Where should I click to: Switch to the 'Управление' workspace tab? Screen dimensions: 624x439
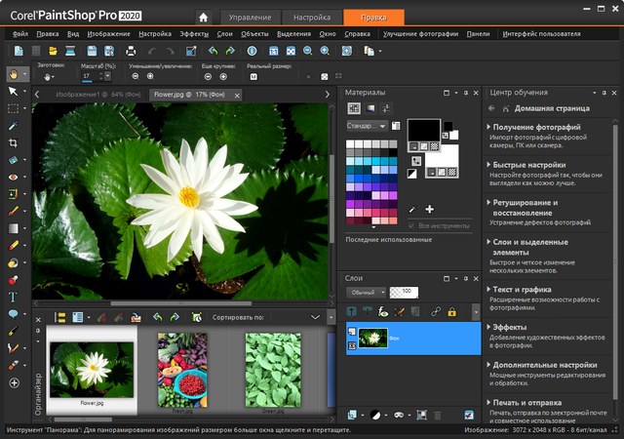tap(249, 18)
